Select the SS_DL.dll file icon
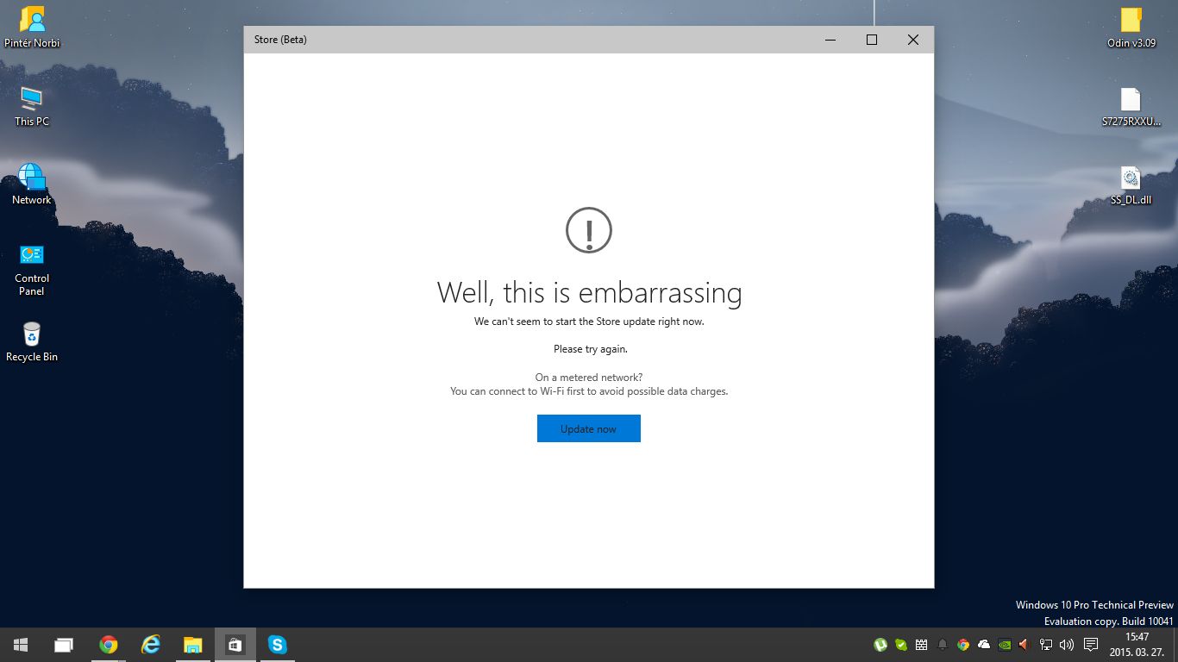This screenshot has height=662, width=1178. [1131, 185]
